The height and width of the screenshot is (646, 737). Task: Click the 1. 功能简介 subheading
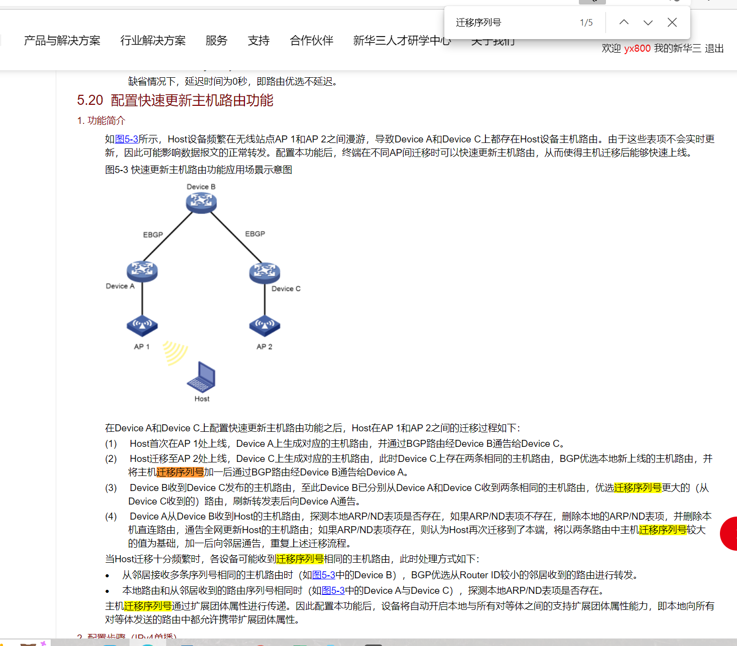coord(101,121)
